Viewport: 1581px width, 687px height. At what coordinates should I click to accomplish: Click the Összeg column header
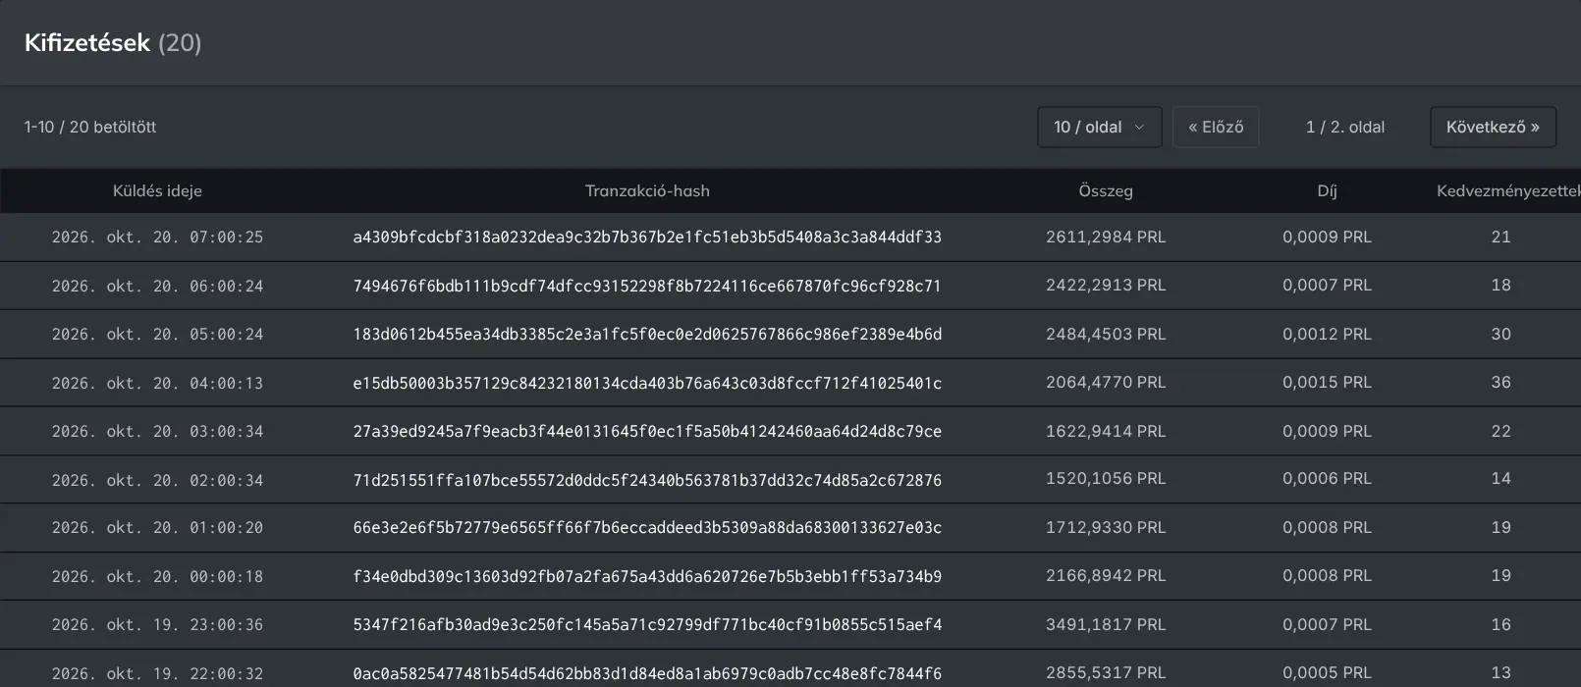click(x=1106, y=191)
